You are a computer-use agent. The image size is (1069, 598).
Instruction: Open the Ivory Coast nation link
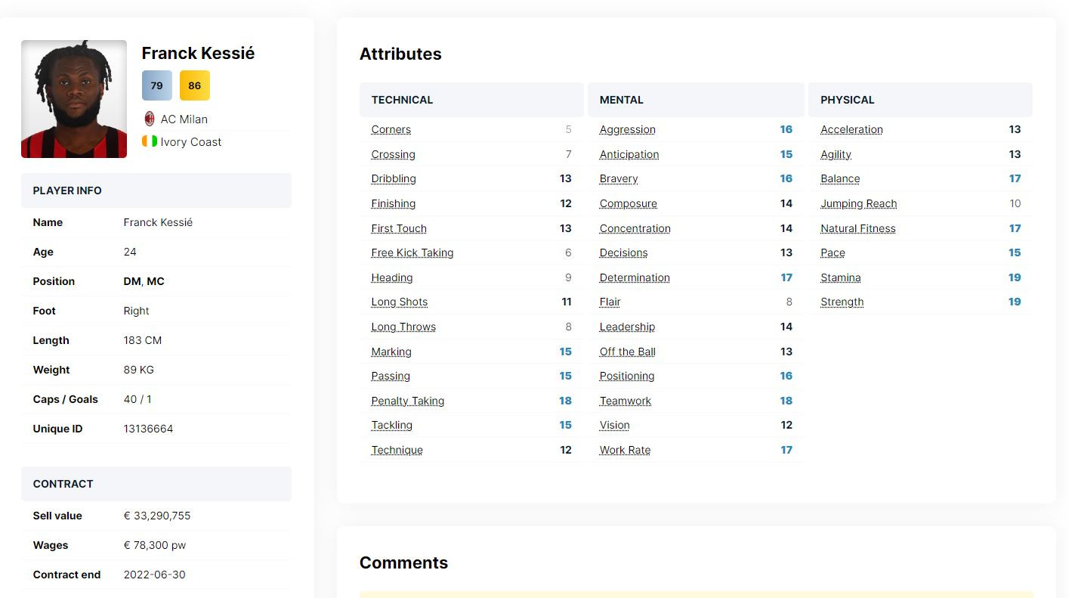[x=190, y=142]
